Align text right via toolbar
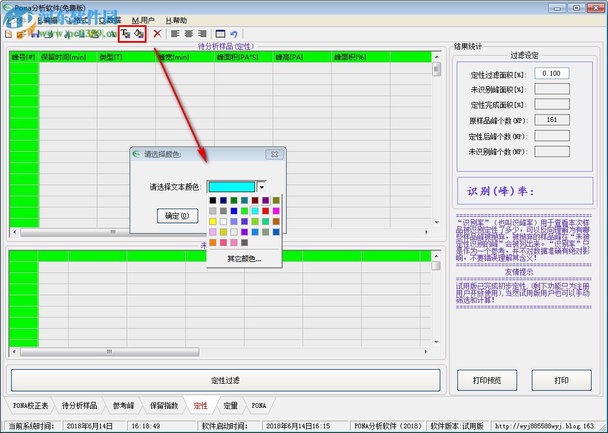This screenshot has width=608, height=433. coord(202,34)
